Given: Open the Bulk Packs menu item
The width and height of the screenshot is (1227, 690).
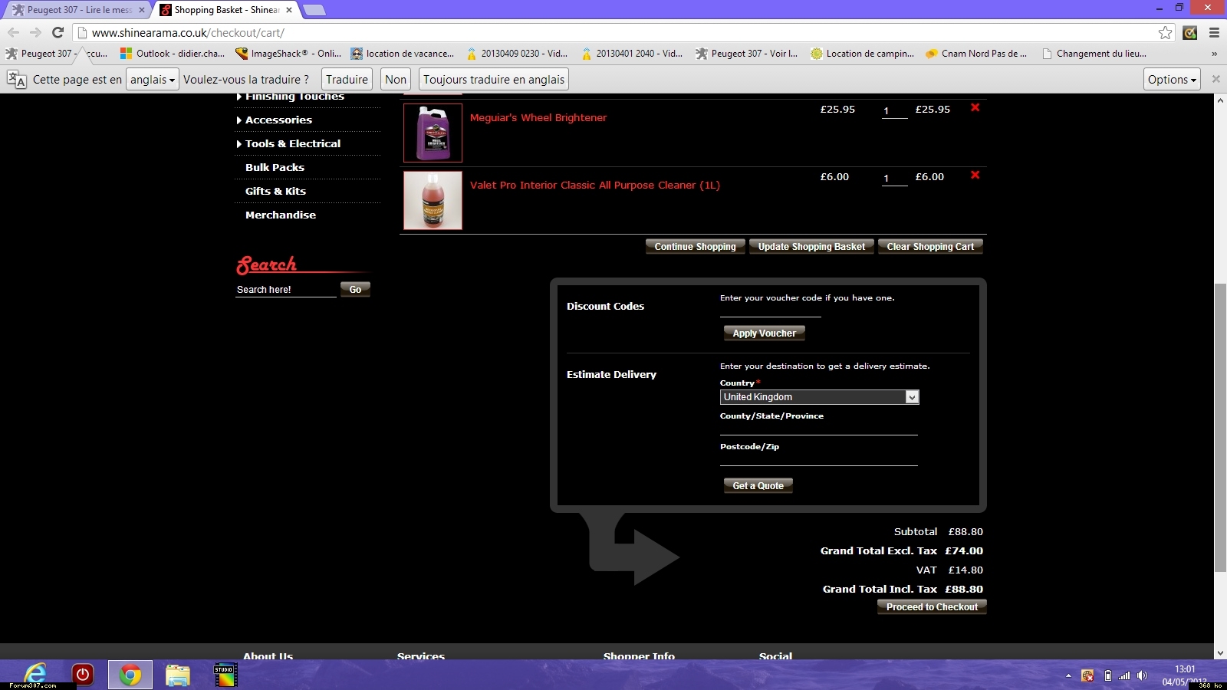Looking at the screenshot, I should (x=275, y=168).
